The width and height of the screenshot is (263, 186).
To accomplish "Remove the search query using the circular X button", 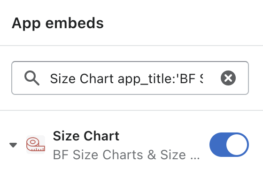I will pos(228,78).
